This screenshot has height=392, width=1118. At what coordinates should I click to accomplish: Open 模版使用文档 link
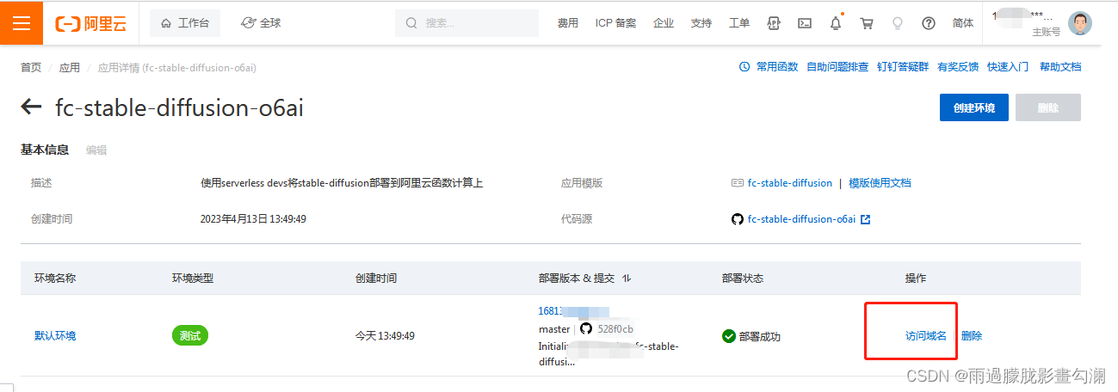point(880,183)
